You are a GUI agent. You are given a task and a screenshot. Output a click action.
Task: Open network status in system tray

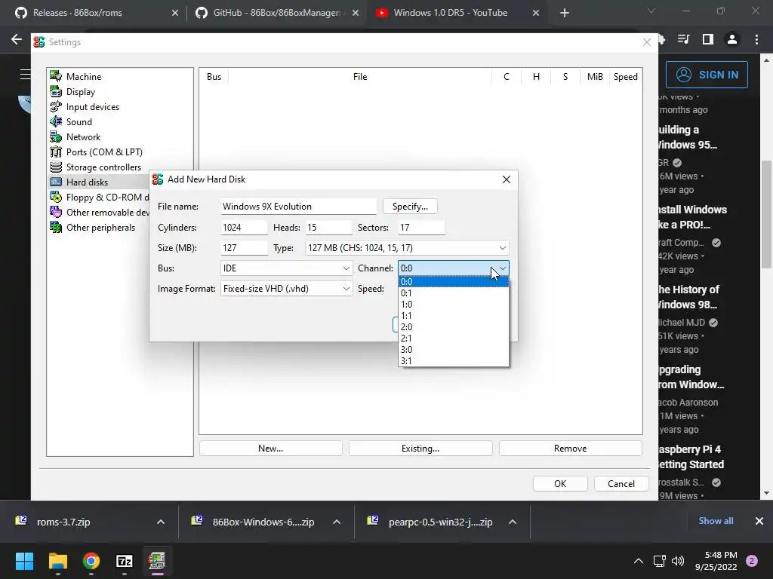pyautogui.click(x=660, y=561)
